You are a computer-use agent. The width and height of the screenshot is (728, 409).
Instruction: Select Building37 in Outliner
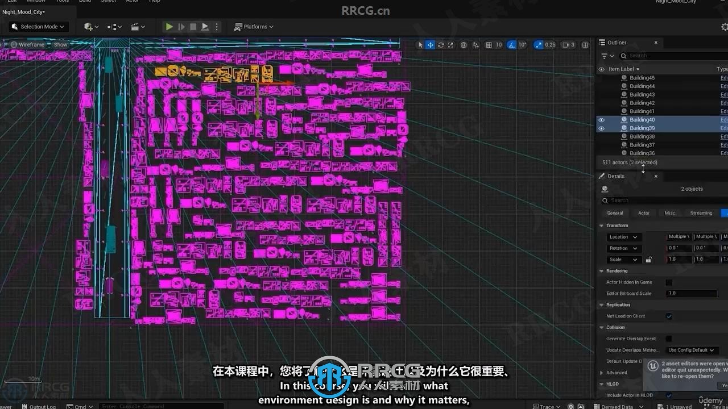coord(642,145)
